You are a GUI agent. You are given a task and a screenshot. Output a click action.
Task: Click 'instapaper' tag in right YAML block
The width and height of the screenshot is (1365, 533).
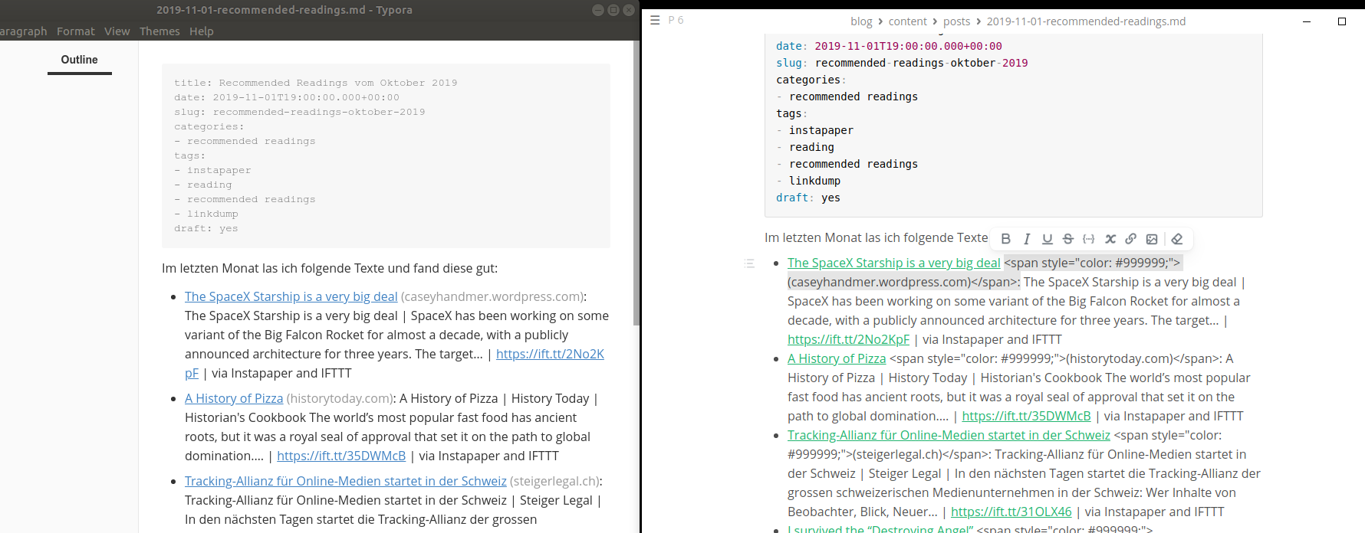[x=821, y=130]
